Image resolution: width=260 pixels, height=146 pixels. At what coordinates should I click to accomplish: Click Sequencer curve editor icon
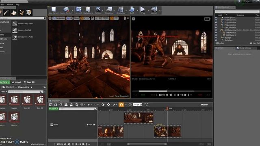146,105
